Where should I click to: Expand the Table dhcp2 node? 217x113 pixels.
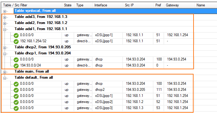pyautogui.click(x=5, y=48)
